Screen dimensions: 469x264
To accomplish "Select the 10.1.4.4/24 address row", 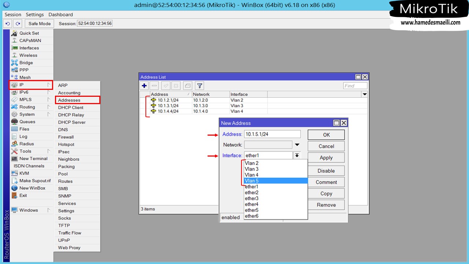I will pos(254,111).
